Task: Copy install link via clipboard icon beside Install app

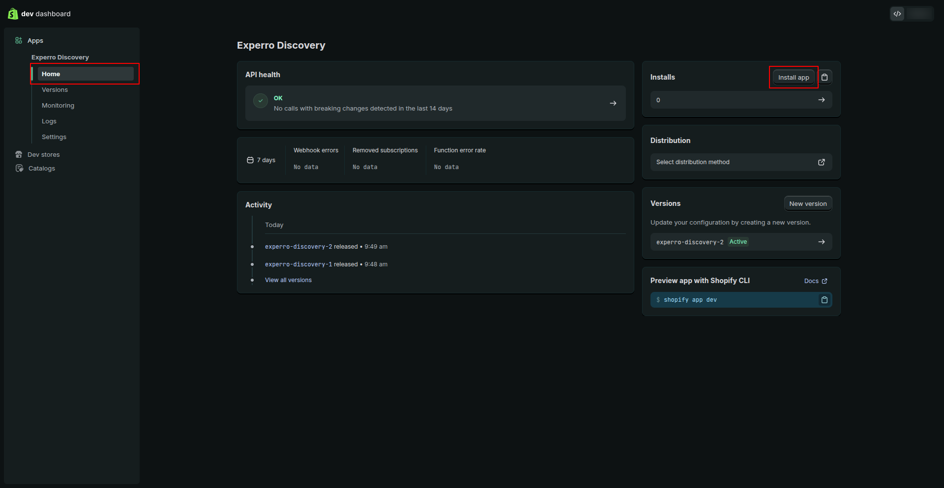Action: coord(825,77)
